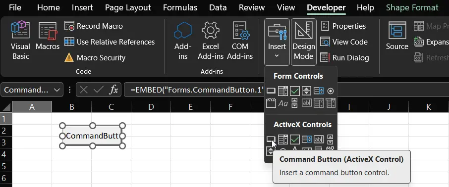
Task: Click the Select All corner triangle
Action: tap(6, 107)
